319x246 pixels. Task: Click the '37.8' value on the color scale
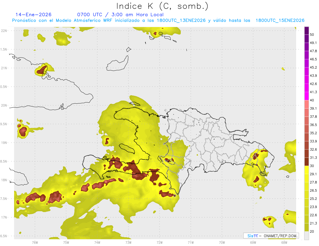point(313,116)
